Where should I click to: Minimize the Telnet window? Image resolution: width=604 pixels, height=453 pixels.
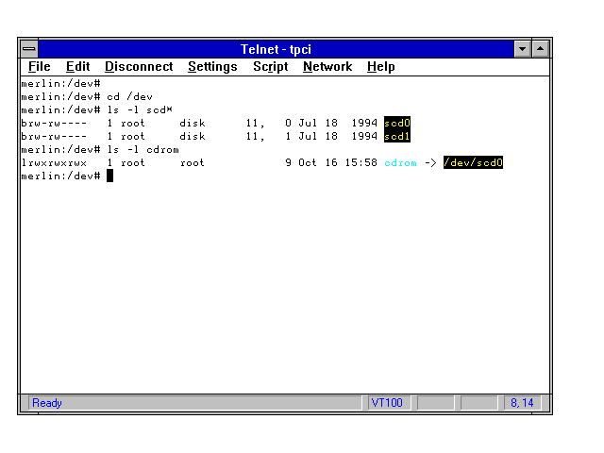coord(523,48)
